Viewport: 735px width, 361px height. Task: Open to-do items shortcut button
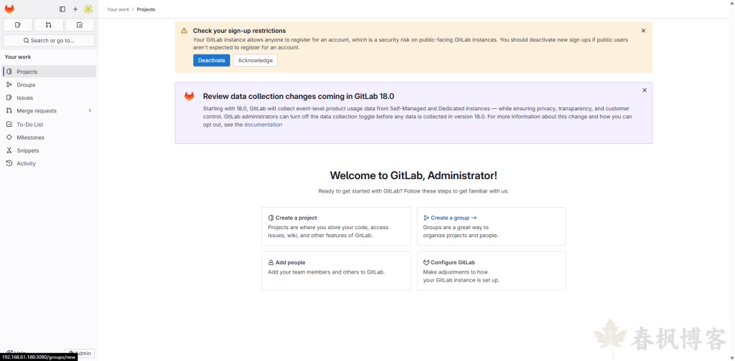(80, 25)
